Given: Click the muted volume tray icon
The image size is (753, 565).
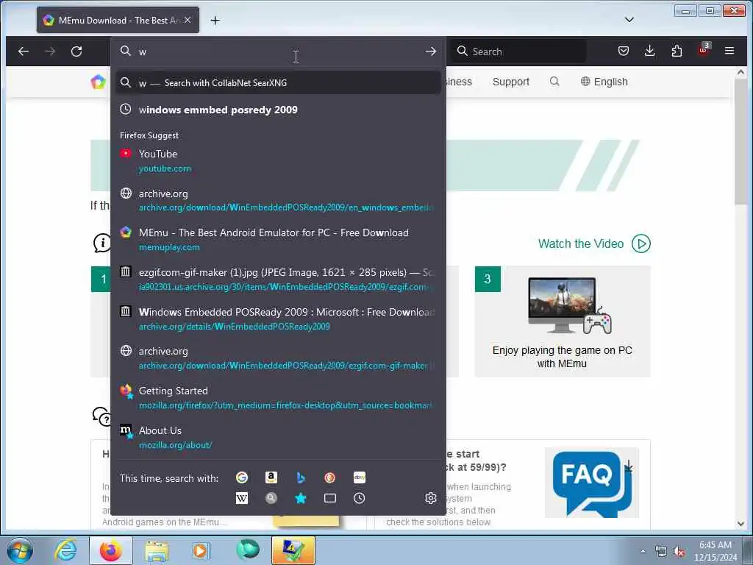Looking at the screenshot, I should pyautogui.click(x=679, y=552).
